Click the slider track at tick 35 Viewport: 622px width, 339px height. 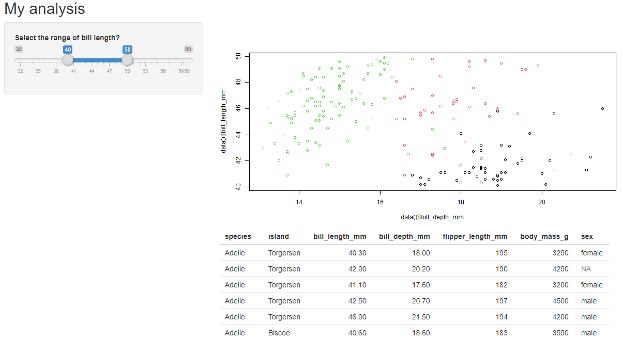coord(38,60)
